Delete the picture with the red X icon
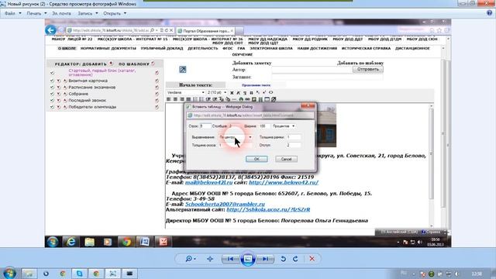Image resolution: width=496 pixels, height=279 pixels. pyautogui.click(x=312, y=259)
